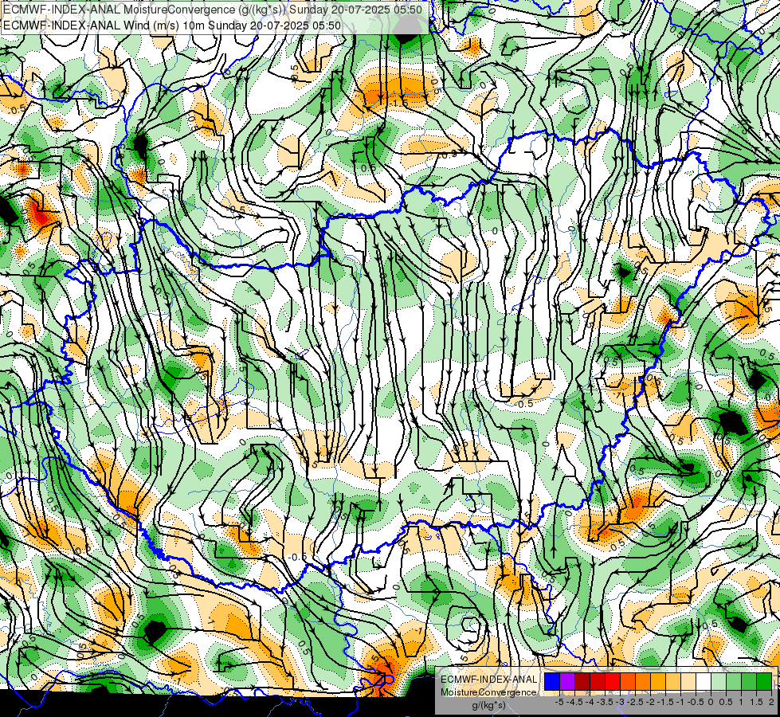Click the palest green legend swatch between 0 and 0.5

coord(719,681)
